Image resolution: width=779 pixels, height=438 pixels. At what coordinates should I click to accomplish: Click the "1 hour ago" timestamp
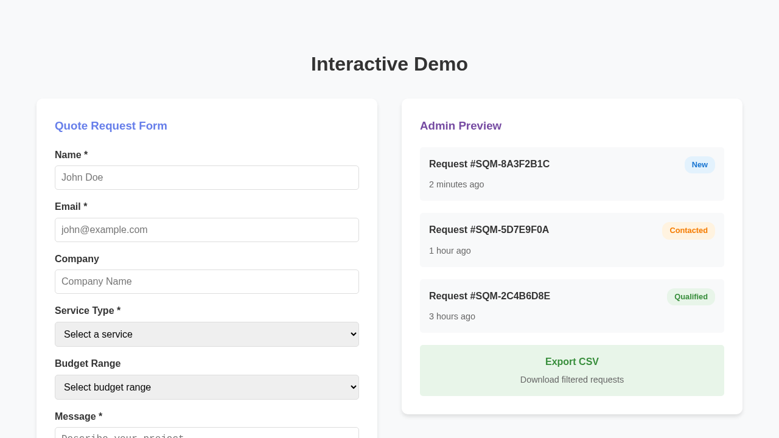pos(450,251)
